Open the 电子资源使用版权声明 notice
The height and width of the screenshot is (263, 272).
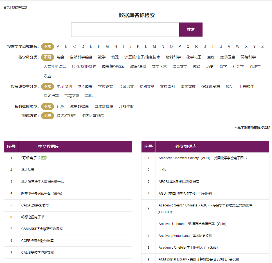point(253,128)
